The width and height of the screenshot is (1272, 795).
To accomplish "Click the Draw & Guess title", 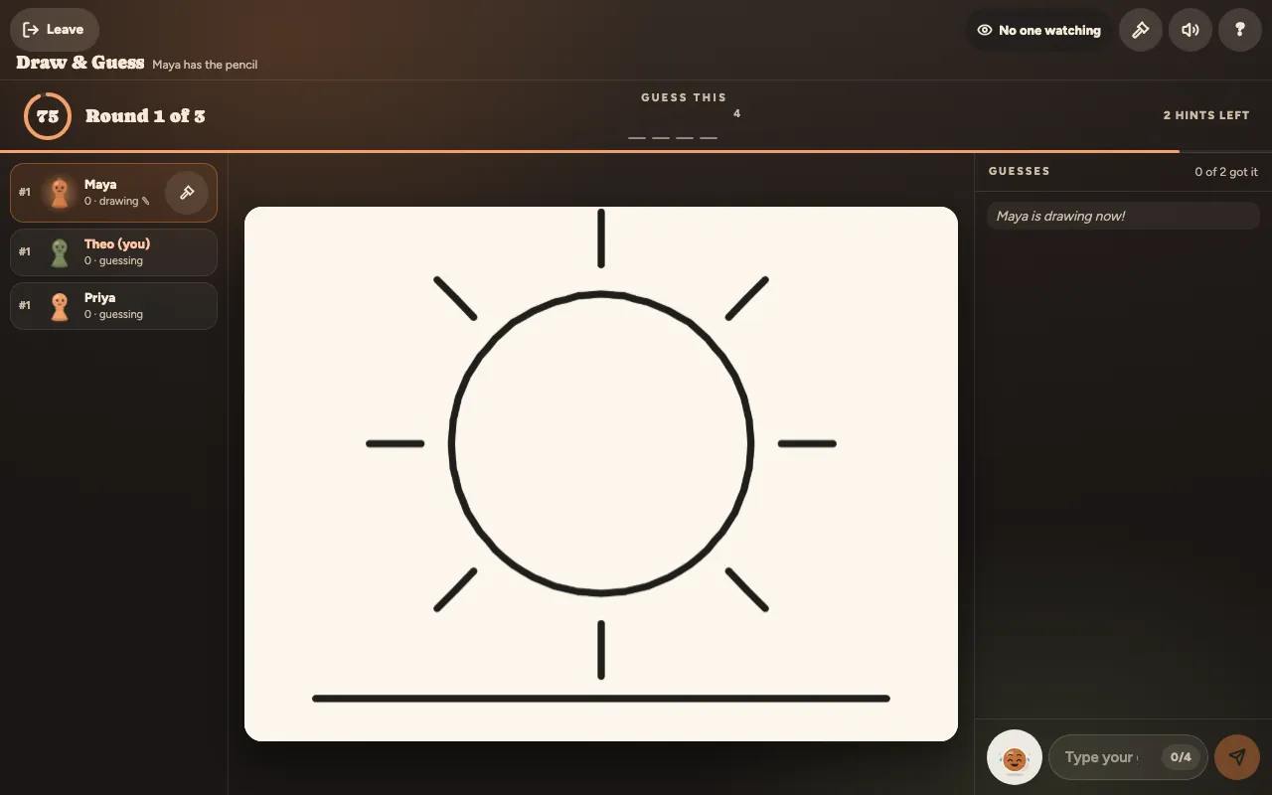I will (x=80, y=63).
